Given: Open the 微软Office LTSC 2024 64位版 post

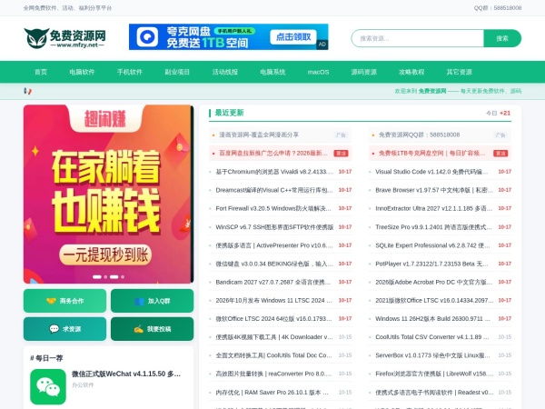Looking at the screenshot, I should pos(274,319).
